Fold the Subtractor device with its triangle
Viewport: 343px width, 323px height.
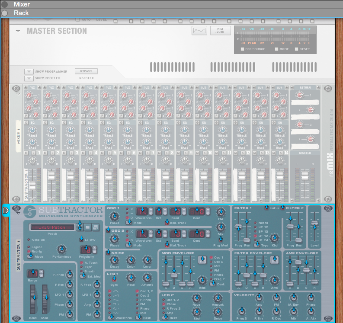[18, 213]
